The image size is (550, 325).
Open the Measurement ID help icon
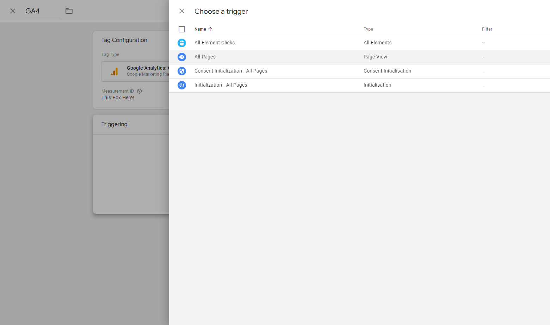[x=140, y=91]
